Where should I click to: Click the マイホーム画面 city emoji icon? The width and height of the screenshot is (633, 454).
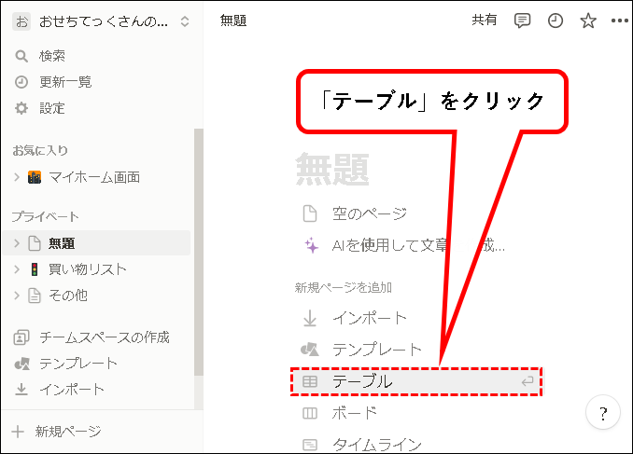[x=35, y=177]
